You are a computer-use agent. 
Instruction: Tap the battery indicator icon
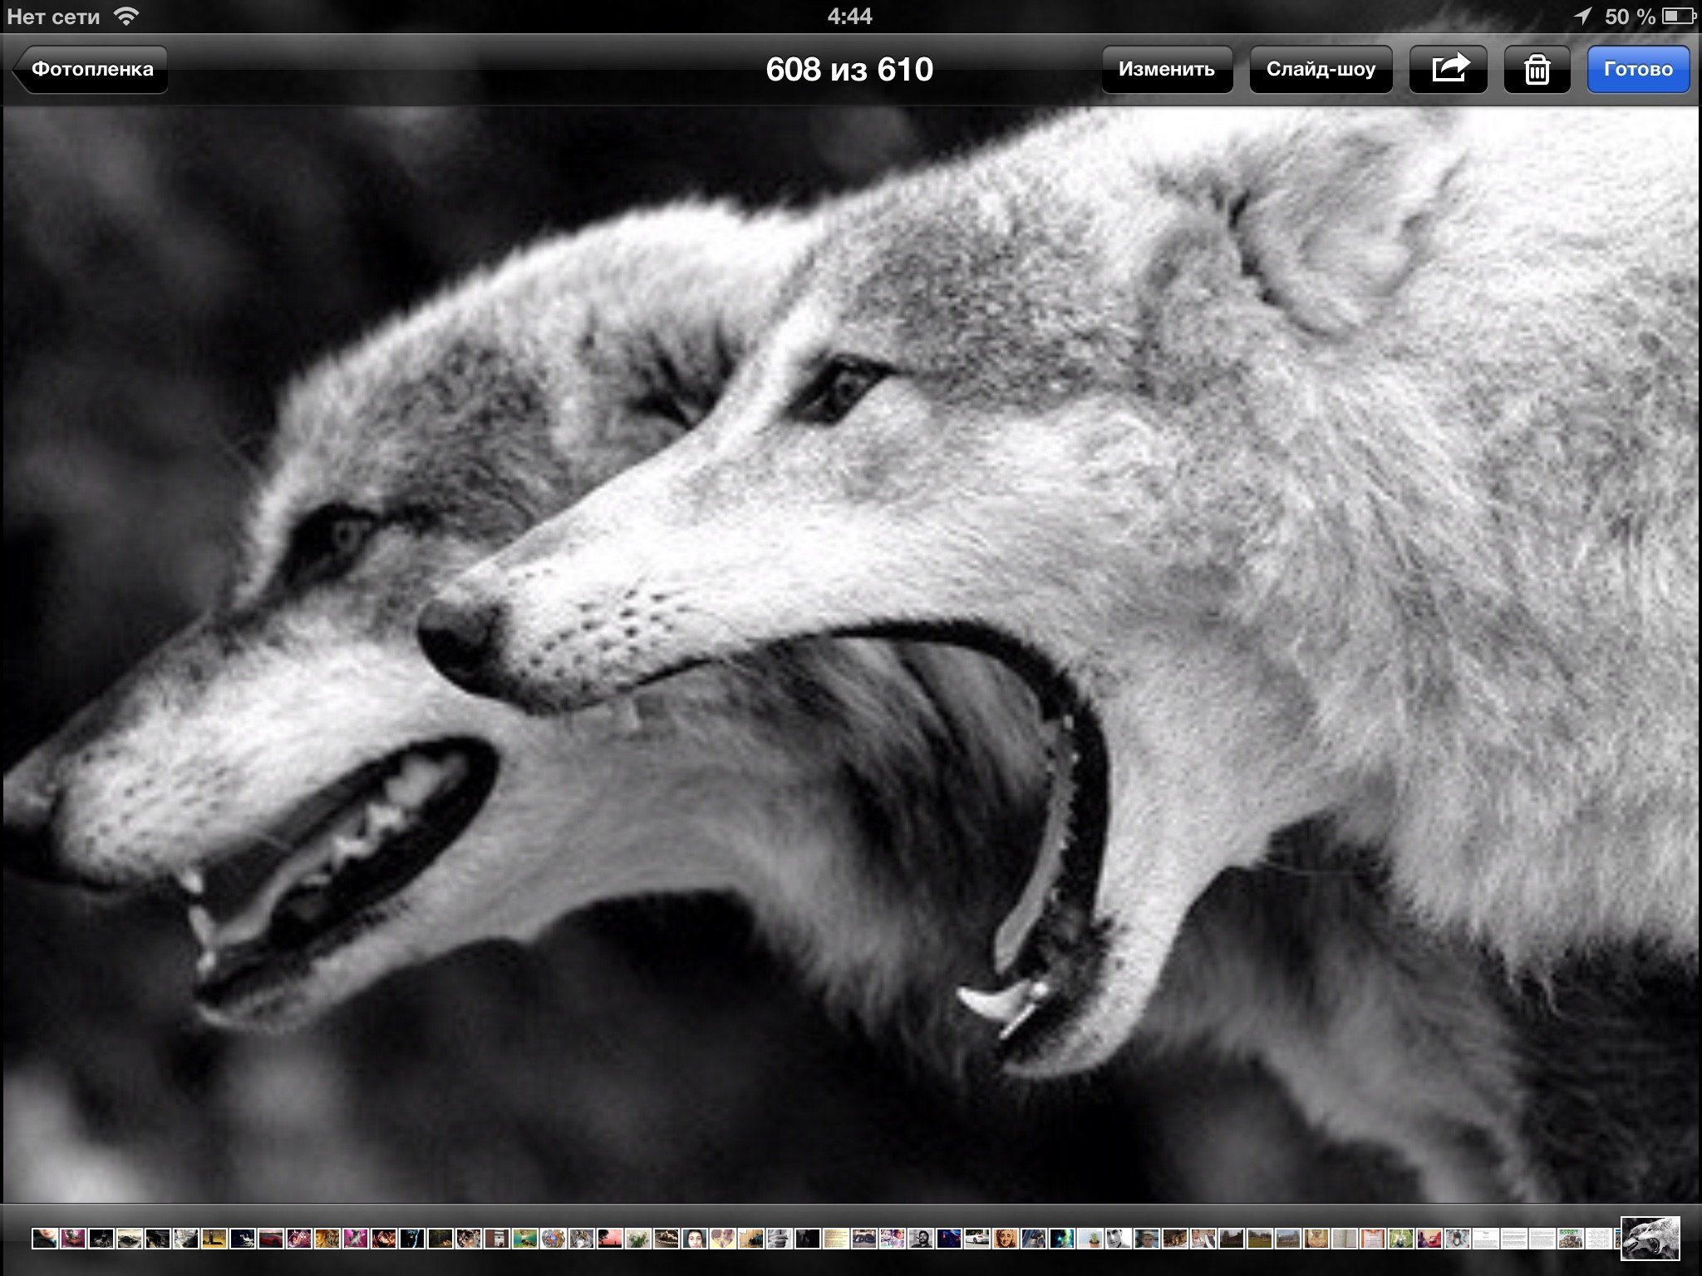point(1679,16)
